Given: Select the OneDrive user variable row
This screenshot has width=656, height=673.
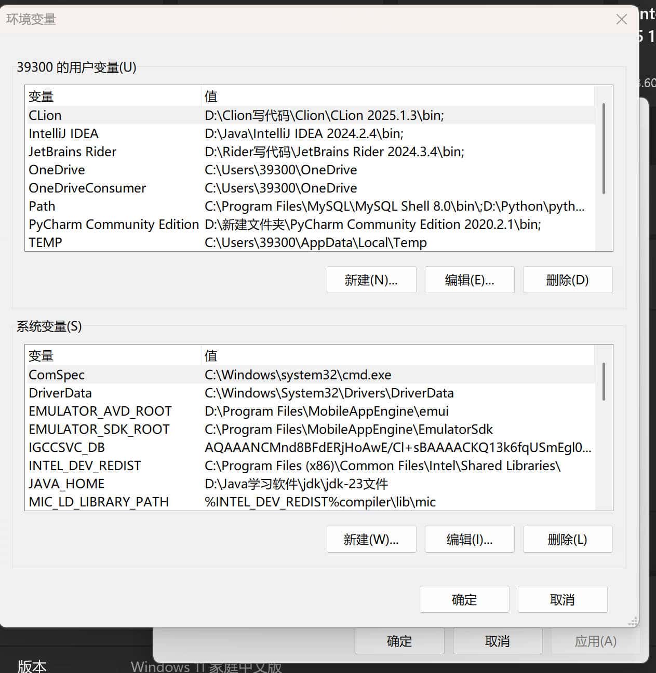Looking at the screenshot, I should 310,170.
